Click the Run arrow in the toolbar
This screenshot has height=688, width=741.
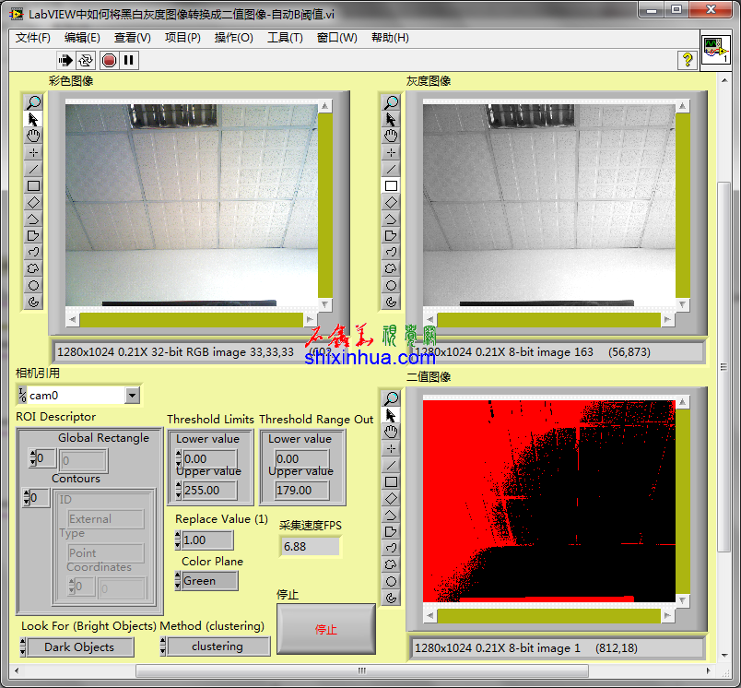click(65, 60)
